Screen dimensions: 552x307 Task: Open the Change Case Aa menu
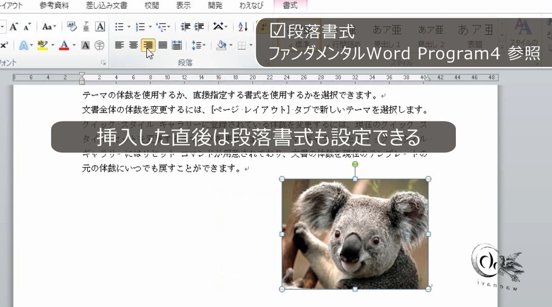point(49,27)
